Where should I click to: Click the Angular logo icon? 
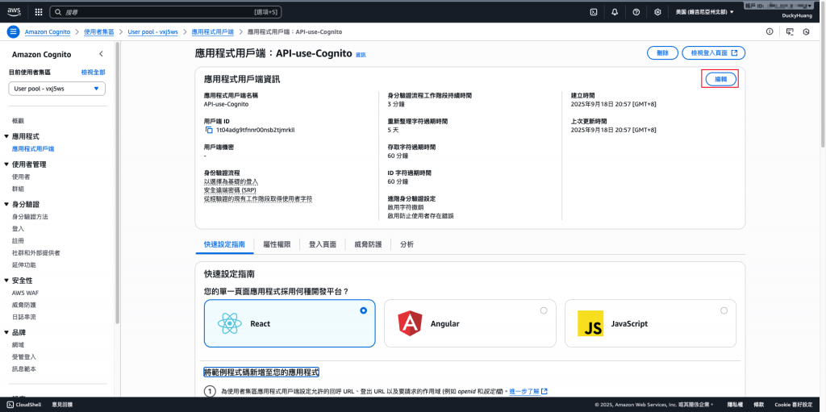click(x=410, y=323)
